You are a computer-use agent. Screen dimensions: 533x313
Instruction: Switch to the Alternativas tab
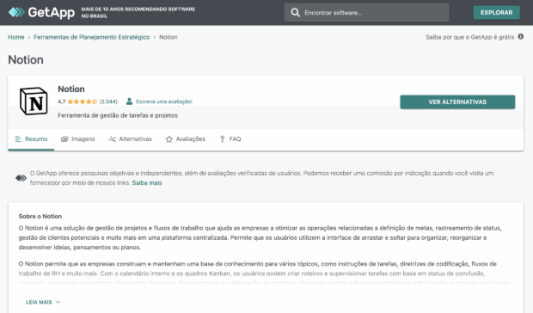tap(130, 139)
